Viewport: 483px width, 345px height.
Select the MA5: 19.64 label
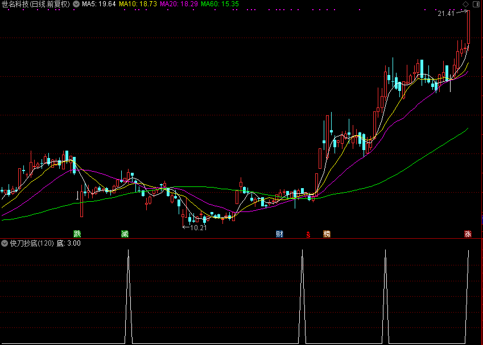[x=98, y=4]
